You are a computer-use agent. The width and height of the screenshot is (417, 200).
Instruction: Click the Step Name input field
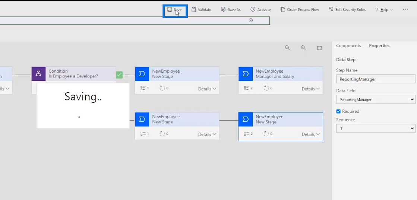click(x=376, y=79)
